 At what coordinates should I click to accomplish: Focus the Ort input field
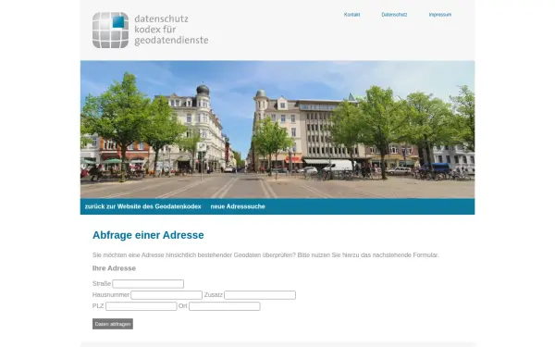pos(225,306)
